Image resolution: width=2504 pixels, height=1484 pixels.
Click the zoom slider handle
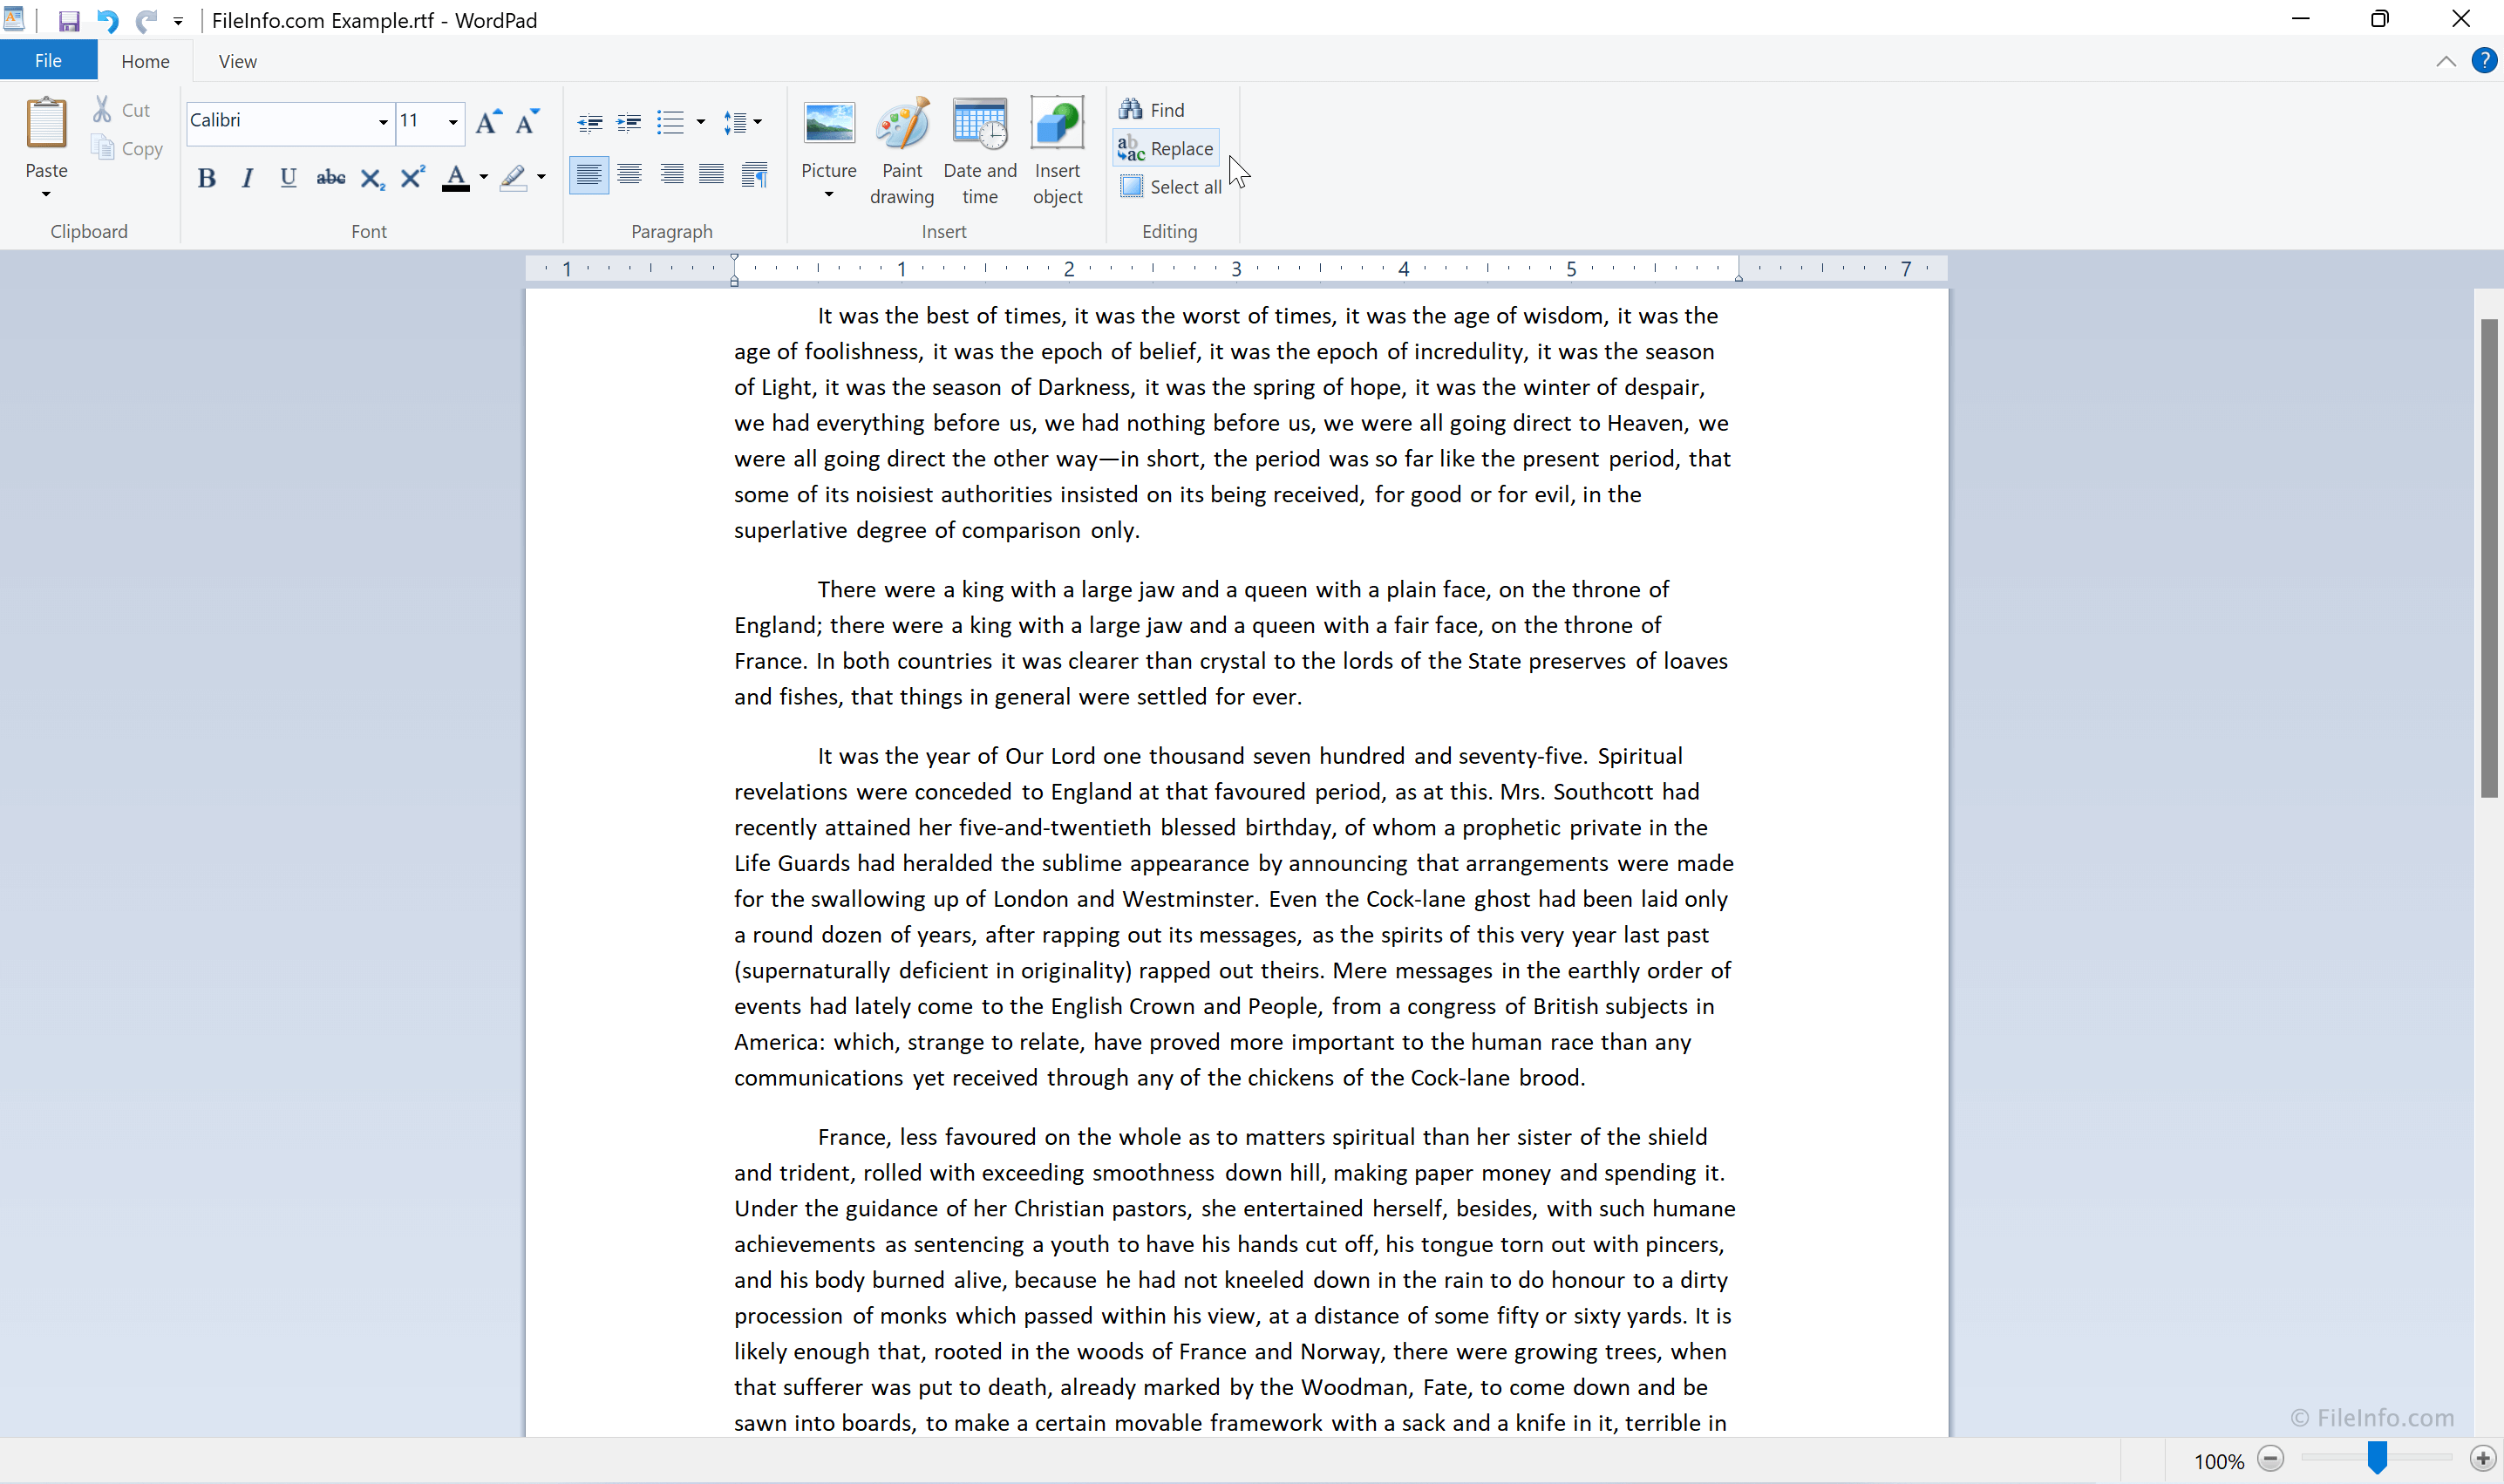click(2377, 1459)
